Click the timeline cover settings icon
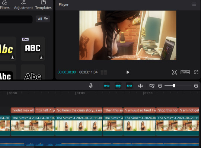 pyautogui.click(x=152, y=86)
